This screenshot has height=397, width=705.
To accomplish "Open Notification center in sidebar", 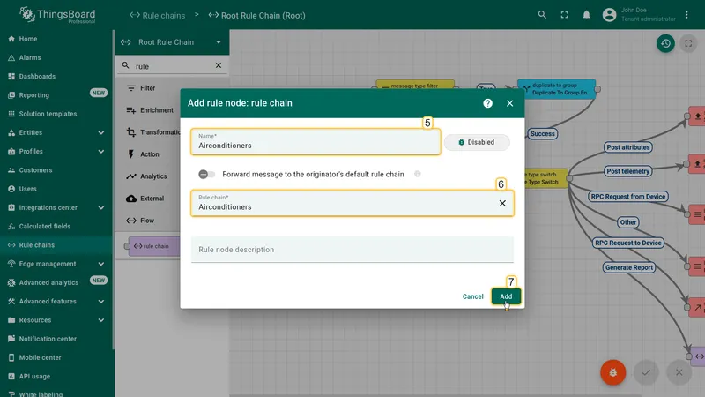I will click(56, 339).
